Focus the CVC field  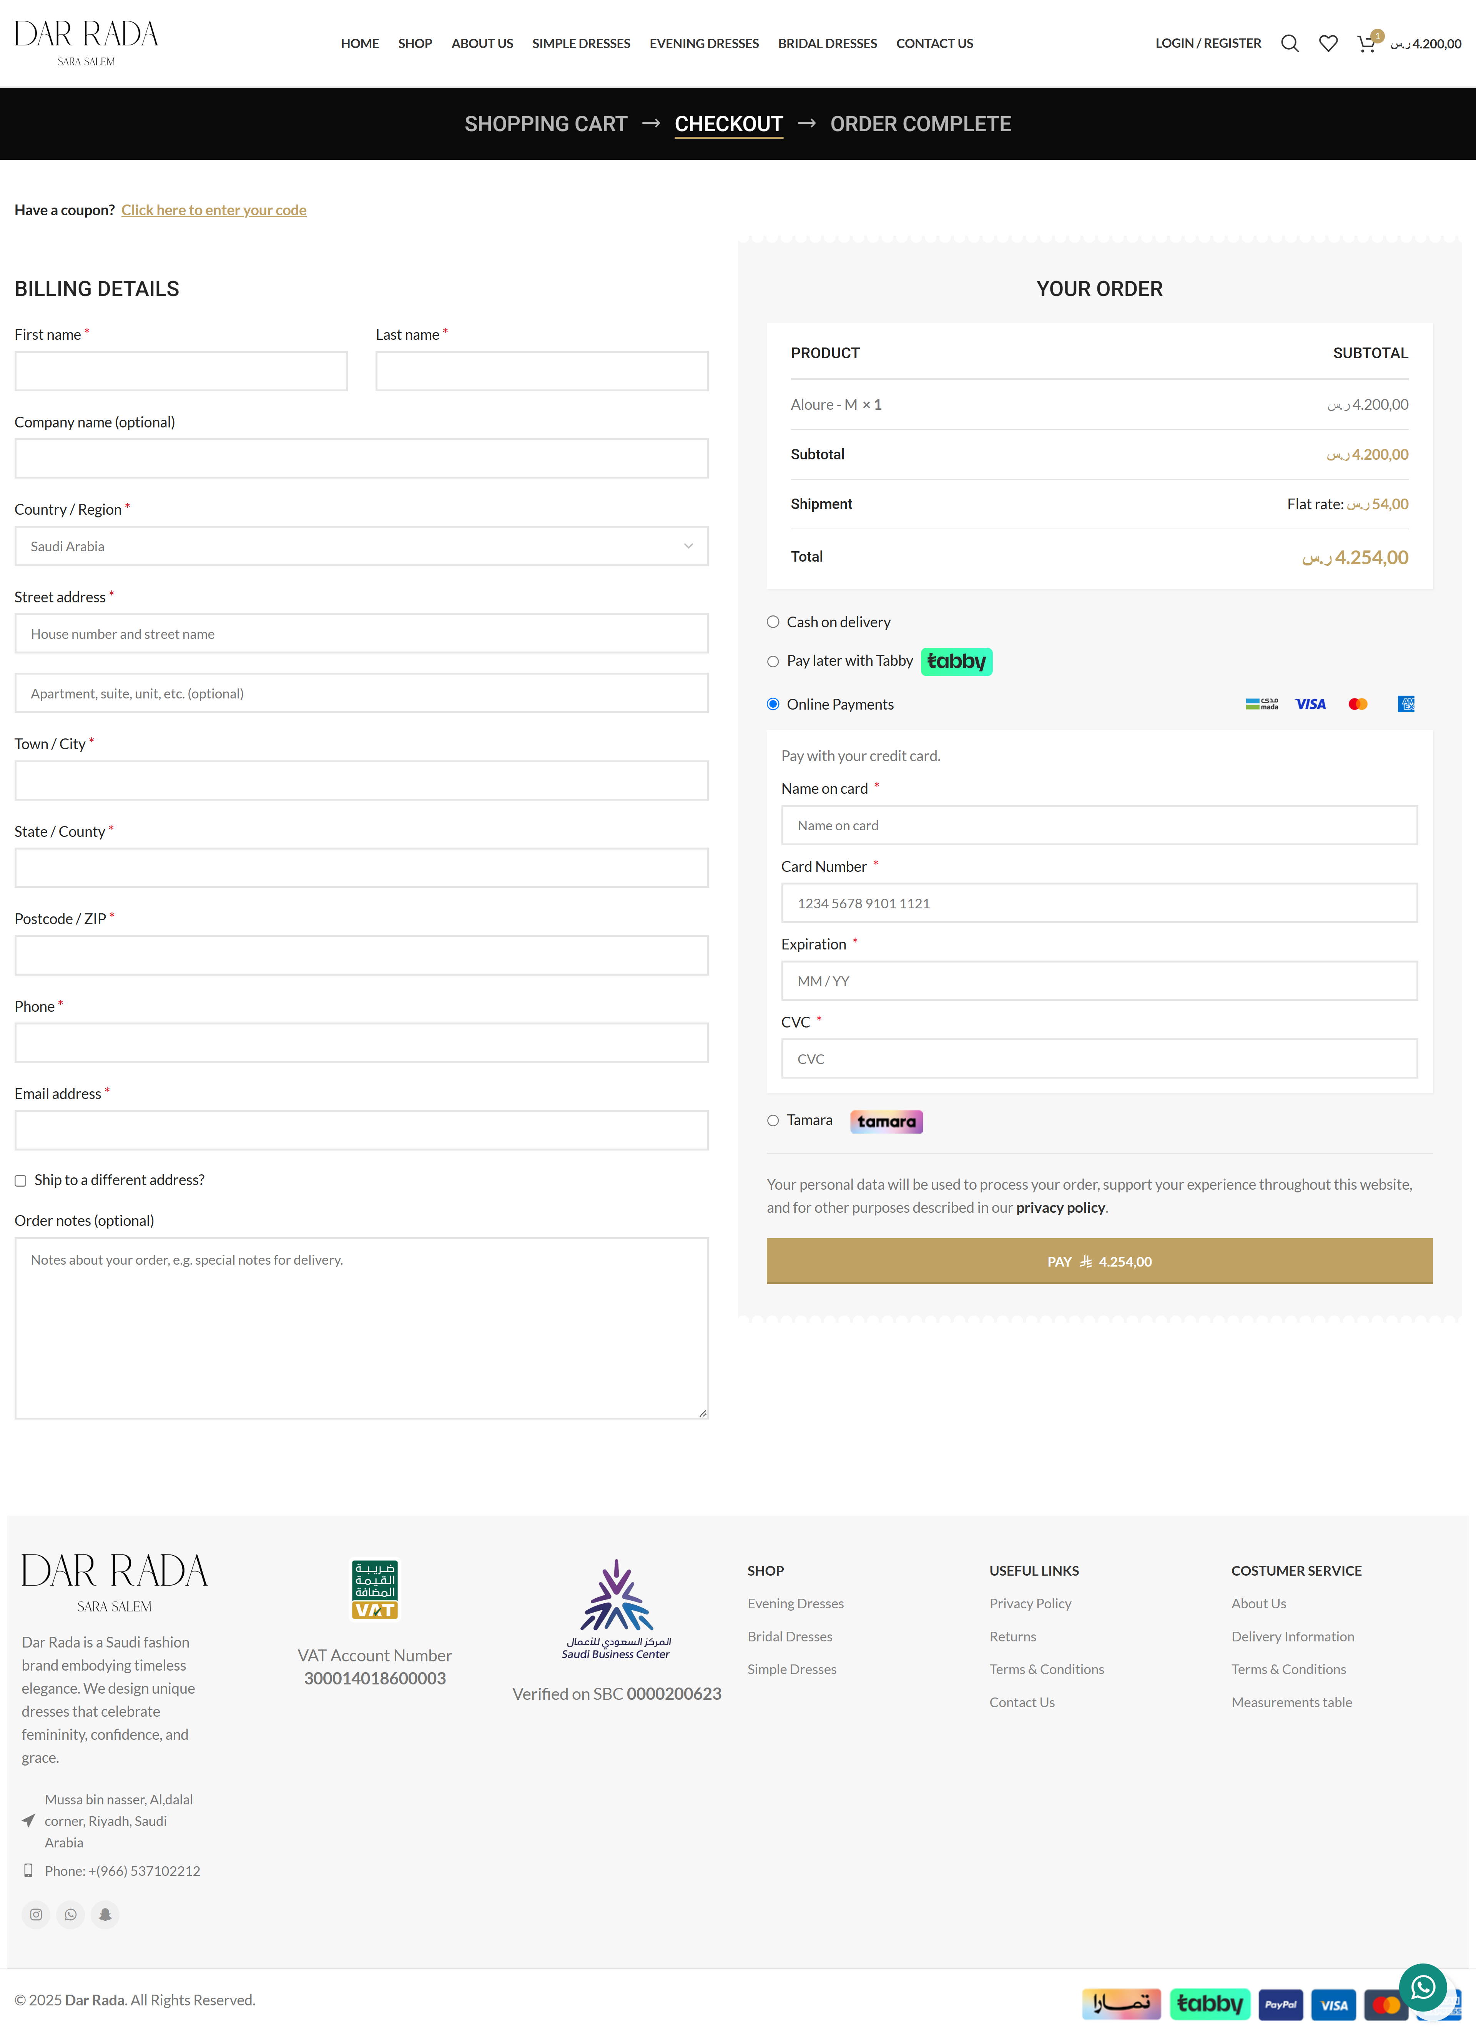[x=1099, y=1059]
